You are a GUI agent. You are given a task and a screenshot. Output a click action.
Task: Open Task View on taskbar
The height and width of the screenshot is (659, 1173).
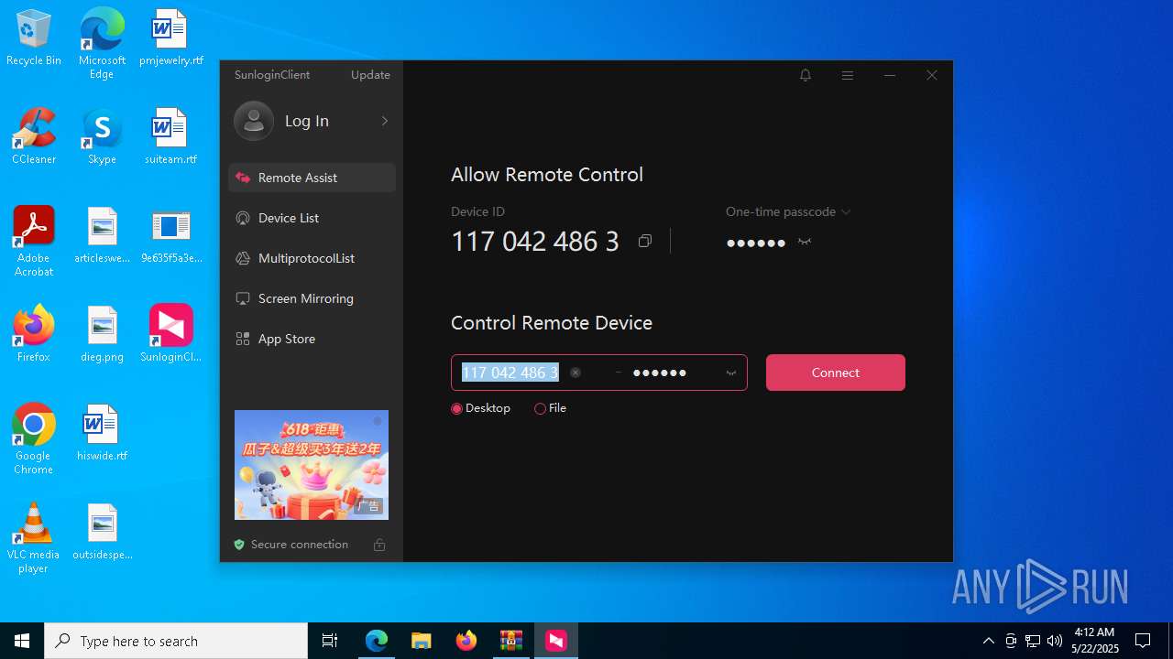coord(330,641)
